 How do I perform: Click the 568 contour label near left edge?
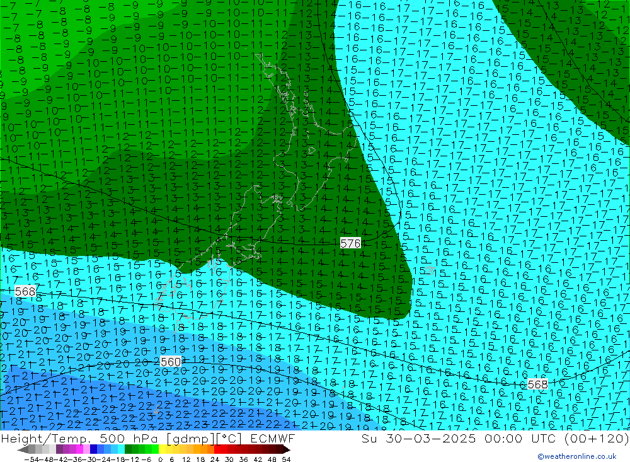[25, 291]
